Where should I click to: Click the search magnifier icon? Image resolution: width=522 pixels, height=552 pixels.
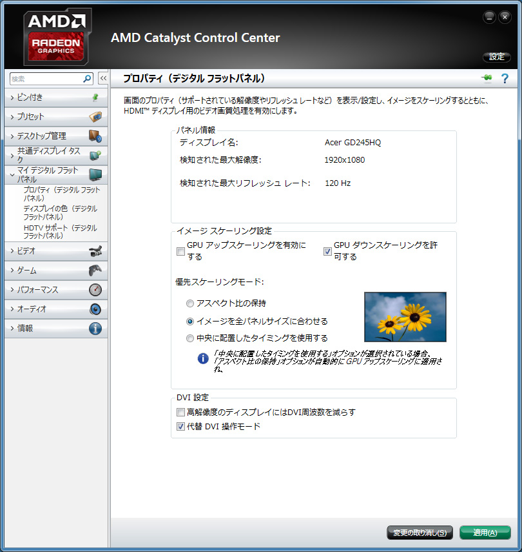[x=87, y=79]
